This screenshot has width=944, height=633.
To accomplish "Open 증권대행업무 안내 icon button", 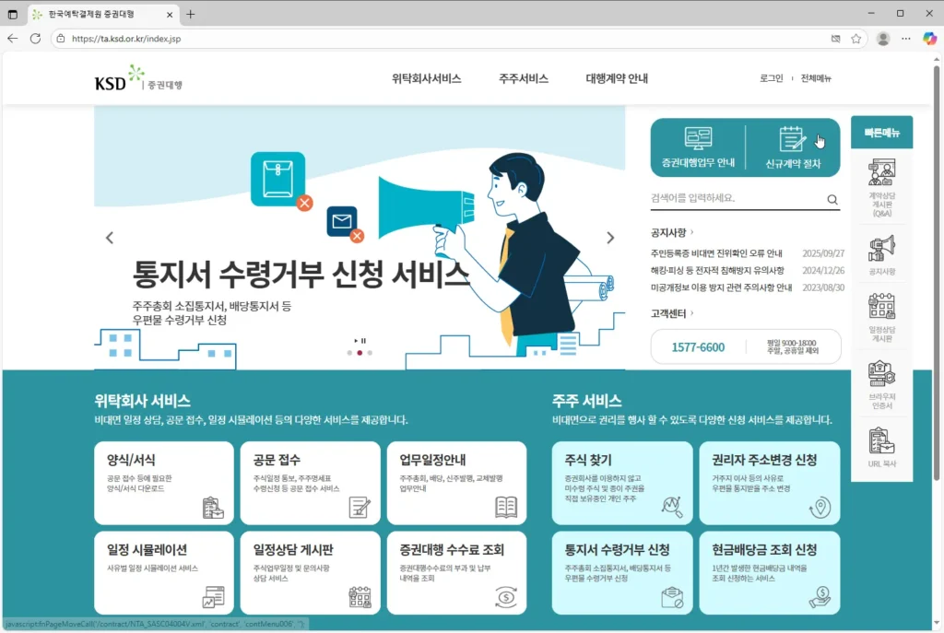I will (x=698, y=147).
